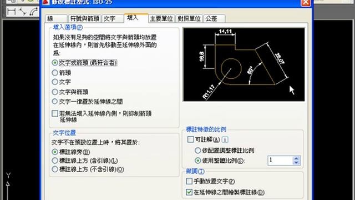The width and height of the screenshot is (355, 200).
Task: Select 文字一律置於延伸線之間 option
Action: [87, 102]
